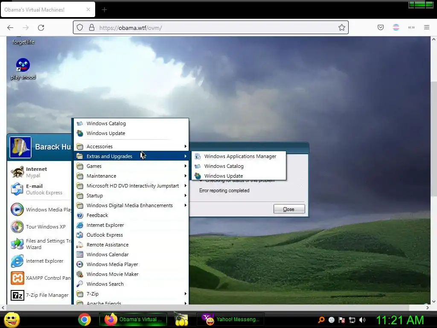Click the Files and Settings Transfer Wizard icon

pos(17,244)
